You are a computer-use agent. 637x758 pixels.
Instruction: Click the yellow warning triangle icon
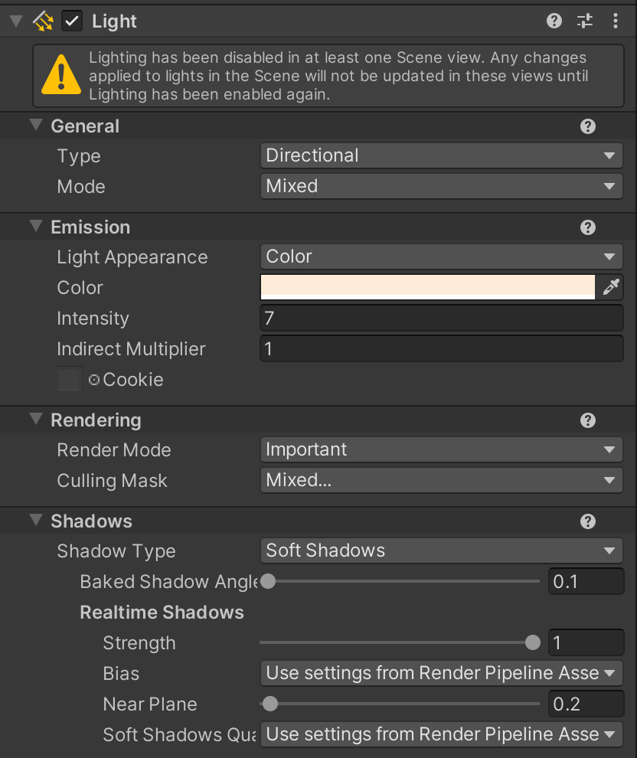61,75
